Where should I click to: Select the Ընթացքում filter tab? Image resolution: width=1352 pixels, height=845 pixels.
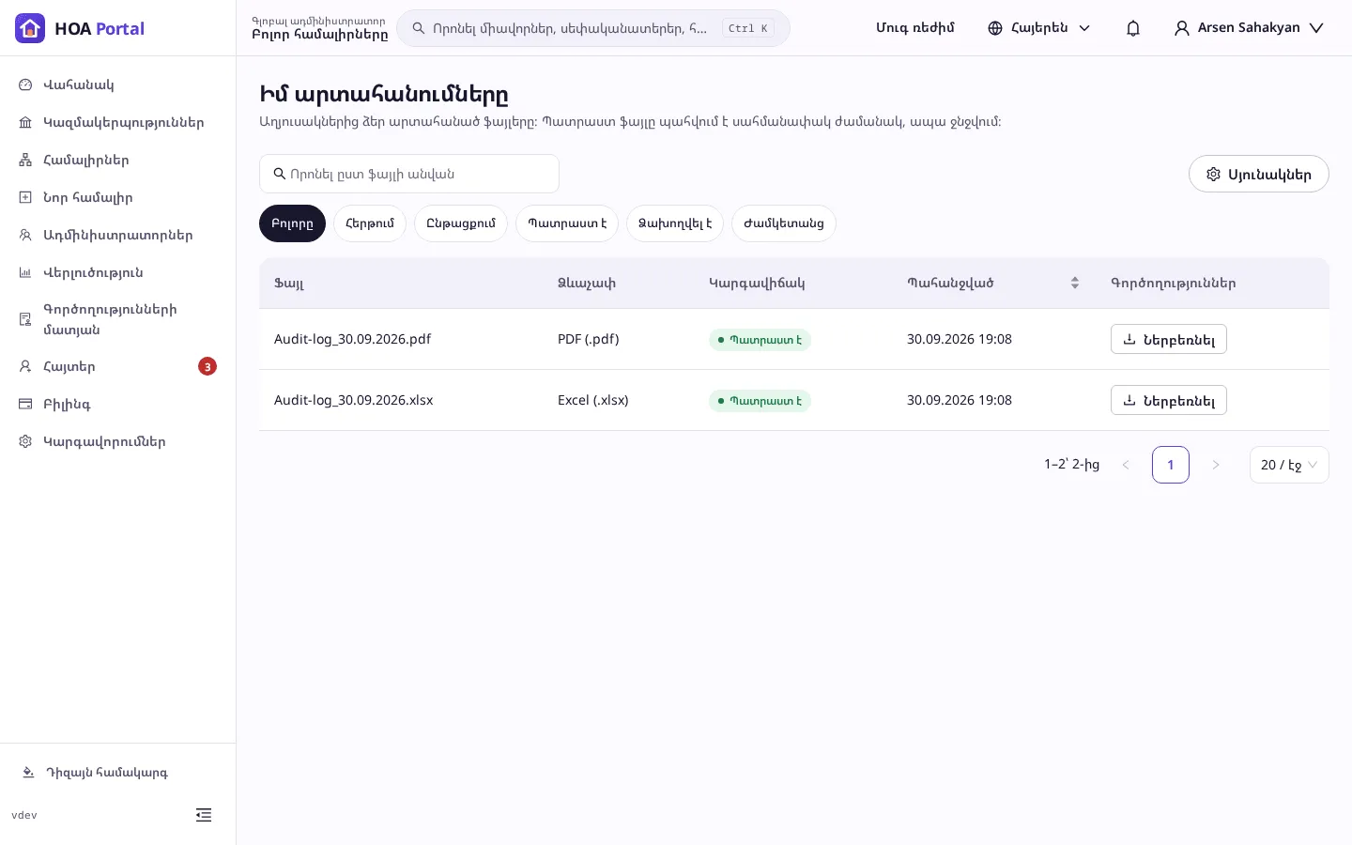pyautogui.click(x=461, y=223)
